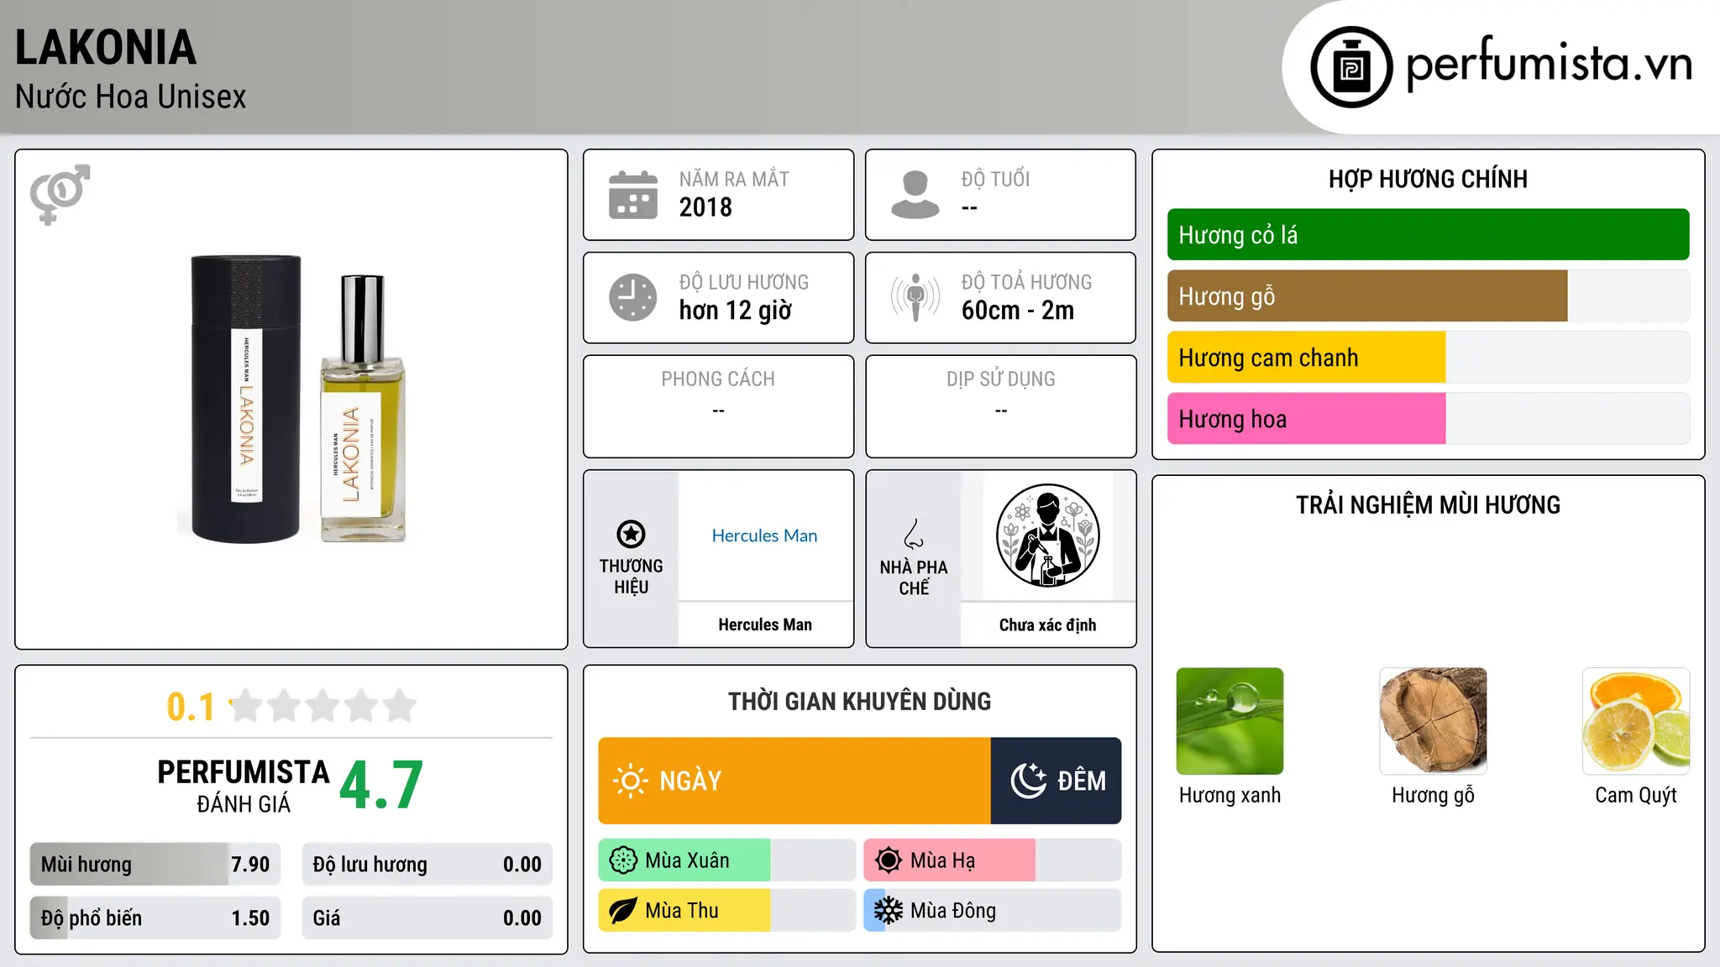The width and height of the screenshot is (1720, 967).
Task: Click the star badge icon above Thương hiệu
Action: click(631, 534)
